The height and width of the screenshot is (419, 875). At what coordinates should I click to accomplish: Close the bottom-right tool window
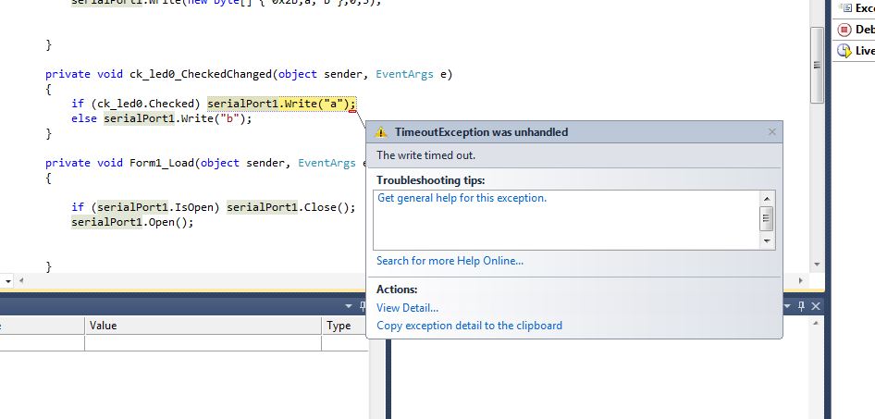point(815,306)
